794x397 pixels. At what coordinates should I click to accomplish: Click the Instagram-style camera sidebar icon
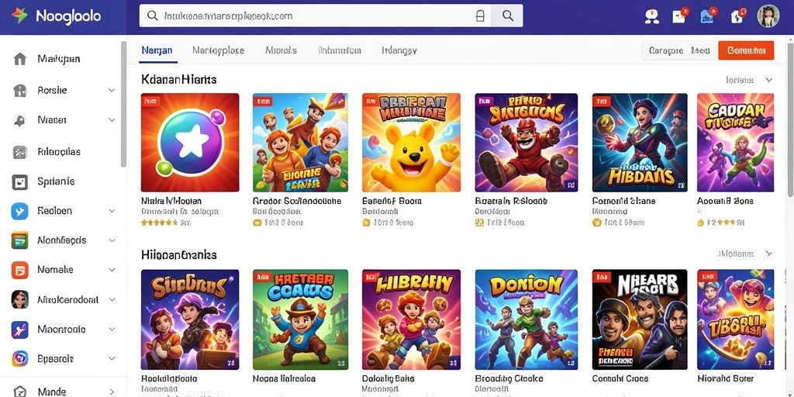pos(19,358)
